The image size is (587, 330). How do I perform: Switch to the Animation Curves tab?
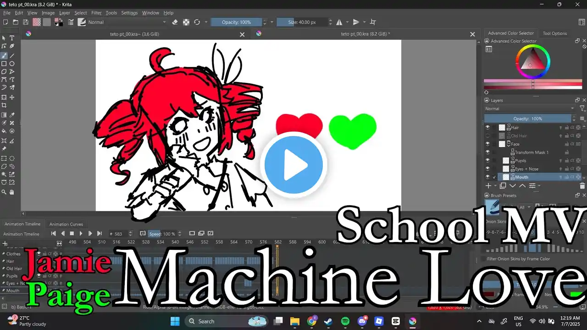[x=66, y=224]
